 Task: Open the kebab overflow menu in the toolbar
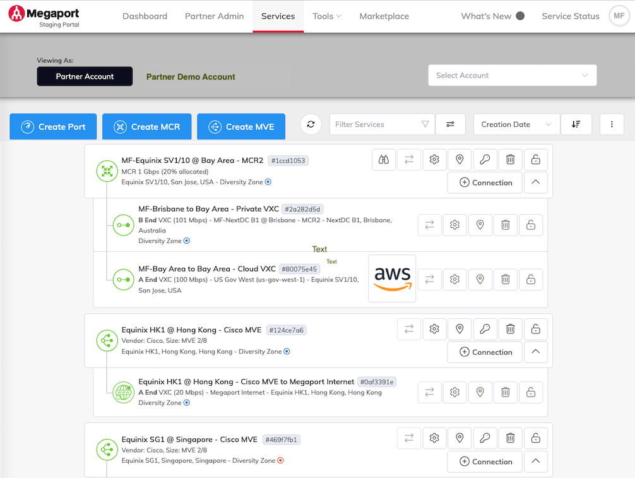611,124
